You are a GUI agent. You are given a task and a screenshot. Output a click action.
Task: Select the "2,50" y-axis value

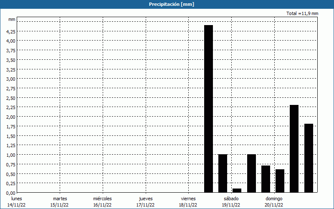click(x=11, y=98)
